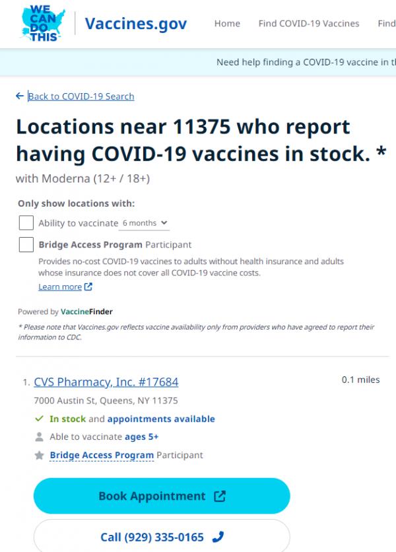Click Back to COVID-19 Search link
396x552 pixels.
click(81, 96)
